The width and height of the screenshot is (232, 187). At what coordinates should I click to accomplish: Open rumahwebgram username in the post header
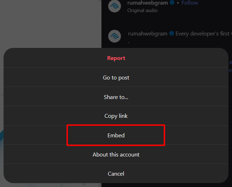click(x=148, y=3)
